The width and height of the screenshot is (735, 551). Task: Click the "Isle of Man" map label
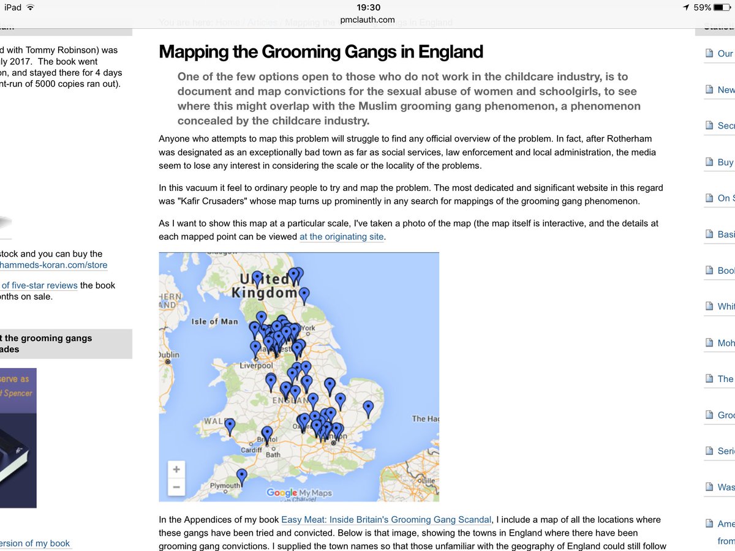(214, 321)
